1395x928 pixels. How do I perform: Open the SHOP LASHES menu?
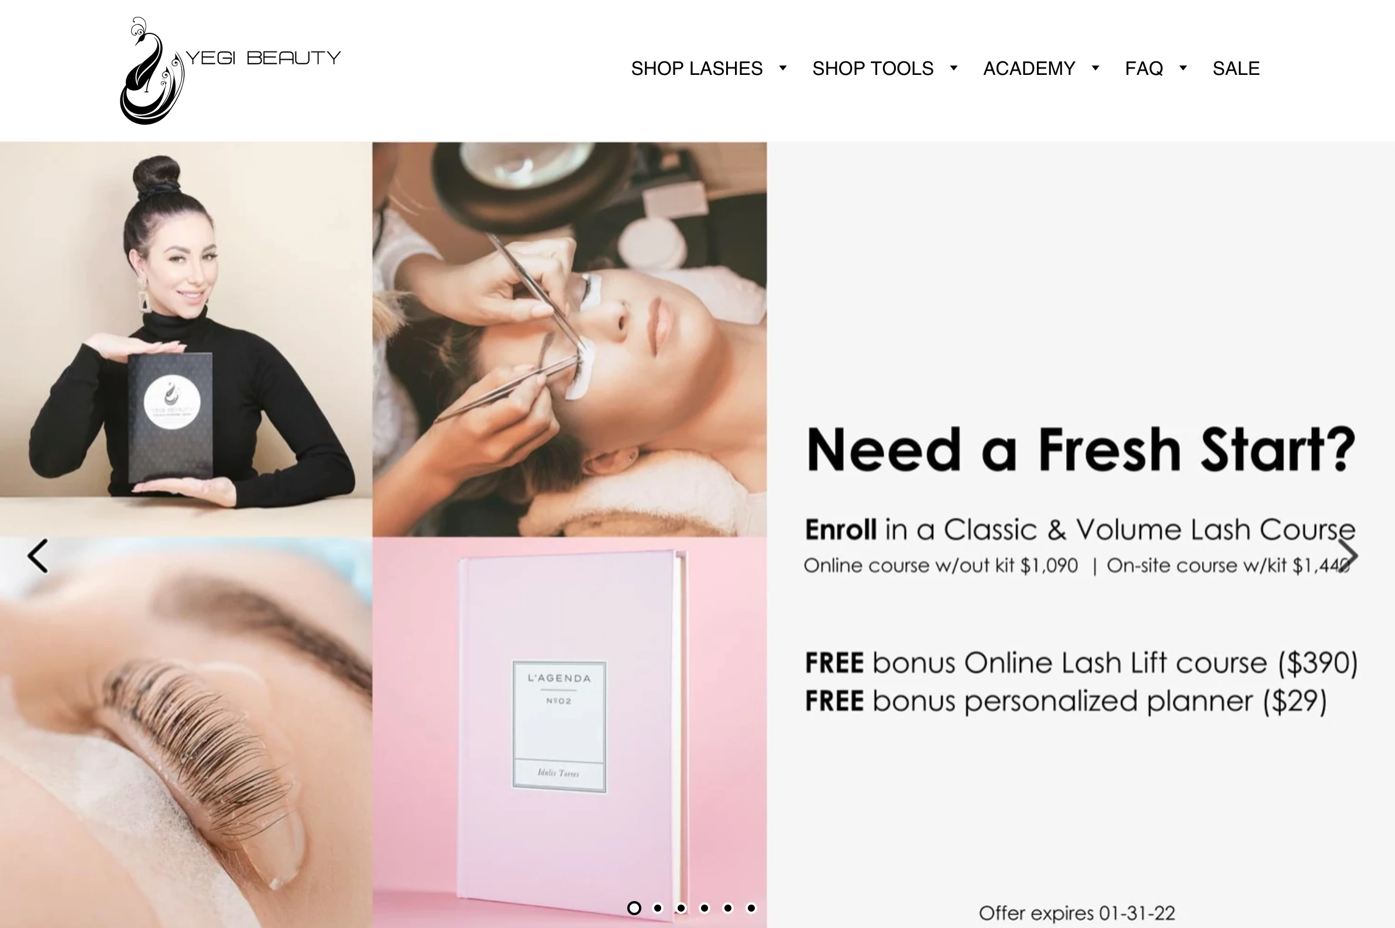point(696,68)
